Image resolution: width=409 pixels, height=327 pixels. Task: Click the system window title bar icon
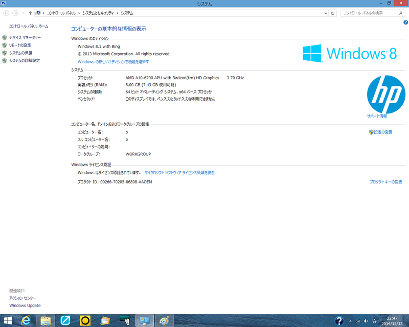coord(3,4)
